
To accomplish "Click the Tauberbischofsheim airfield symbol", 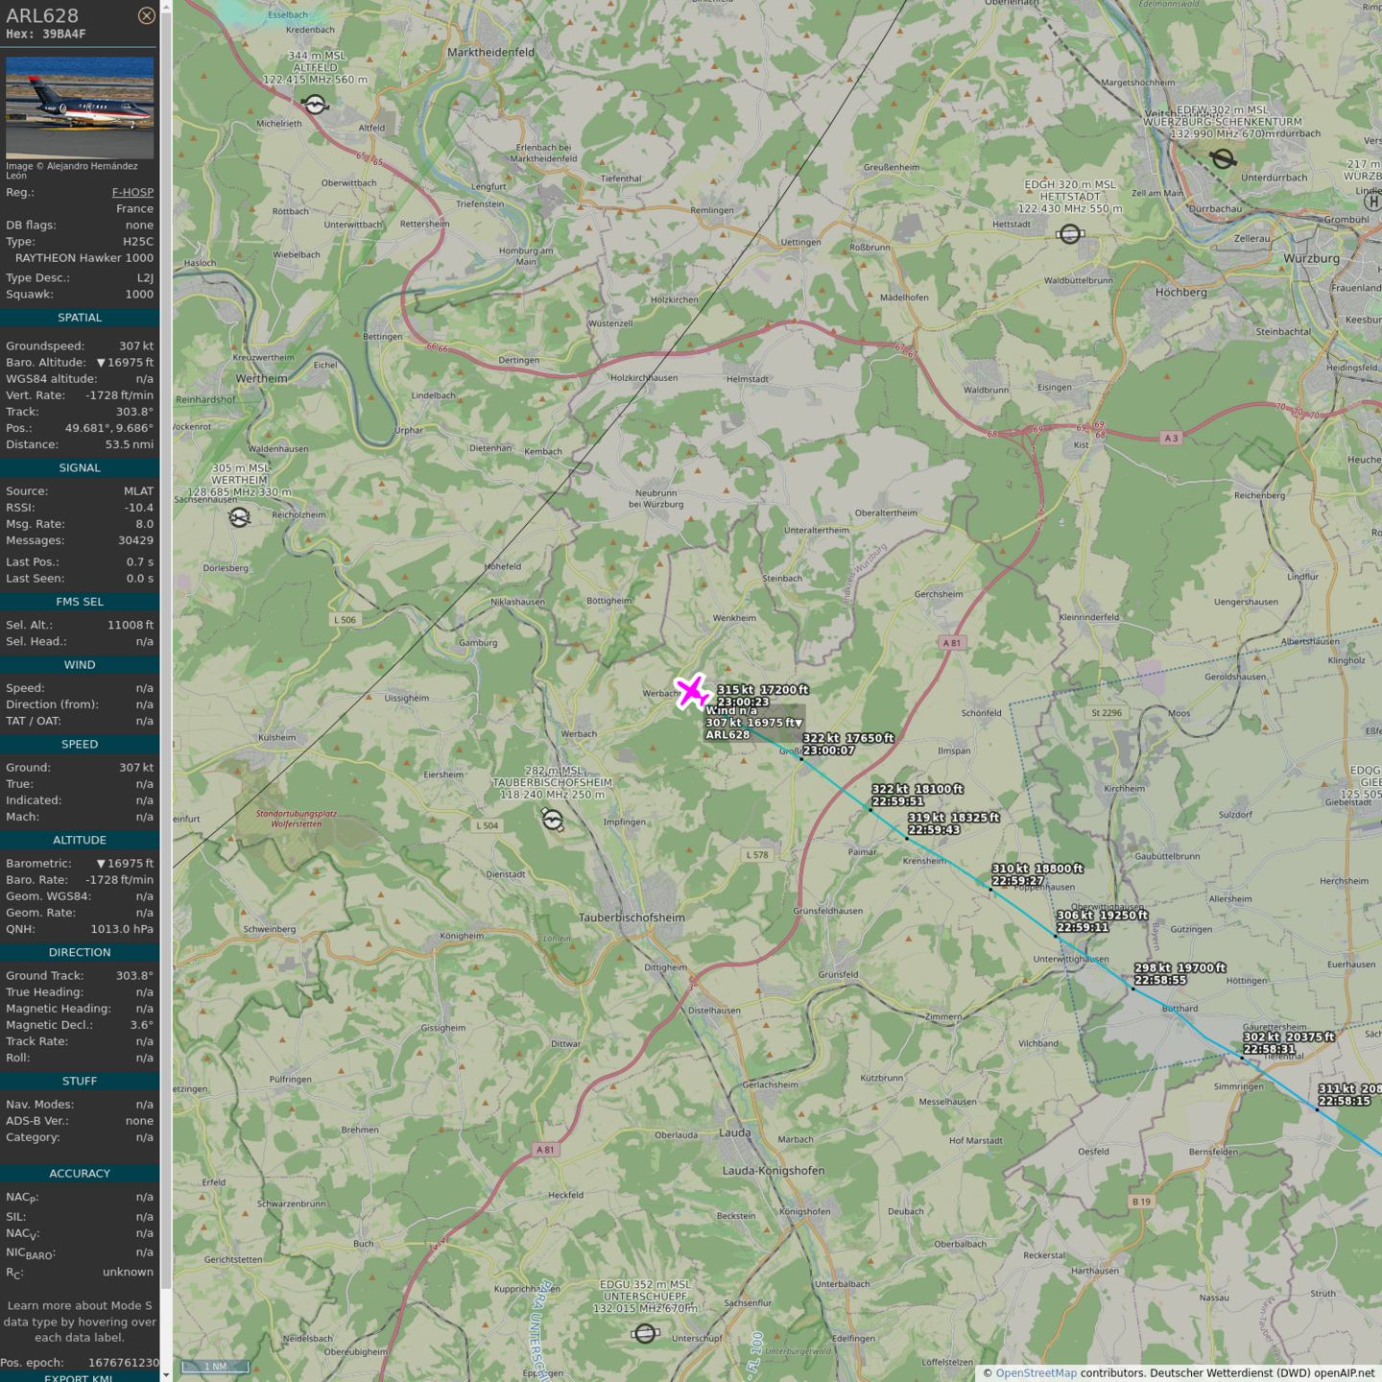I will pyautogui.click(x=553, y=819).
